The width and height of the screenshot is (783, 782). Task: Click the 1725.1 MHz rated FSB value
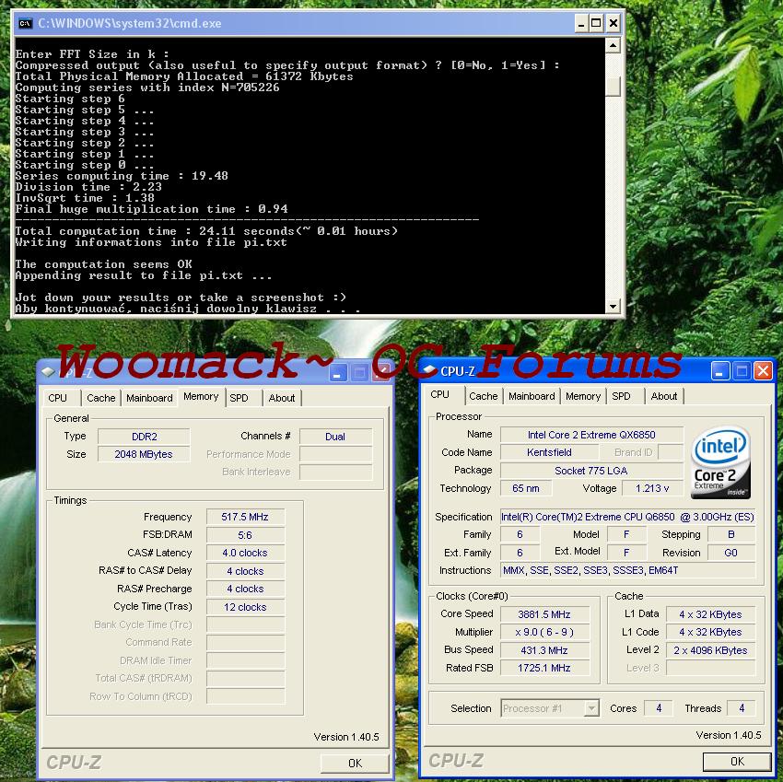tap(544, 668)
